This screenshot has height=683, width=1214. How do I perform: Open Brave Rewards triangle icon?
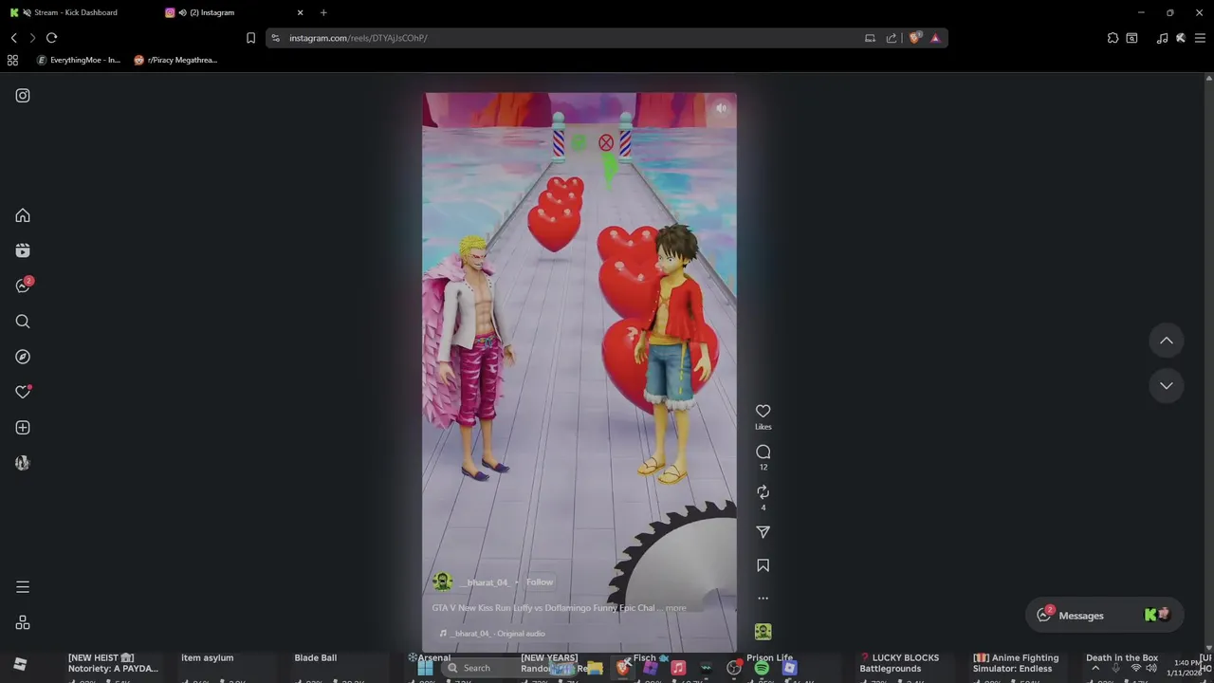935,38
